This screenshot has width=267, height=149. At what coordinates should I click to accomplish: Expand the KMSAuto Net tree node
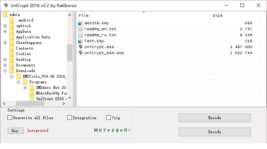click(x=25, y=88)
